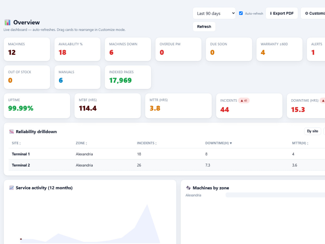Click the Reliability drilldown chart icon
The width and height of the screenshot is (325, 244).
click(x=12, y=131)
